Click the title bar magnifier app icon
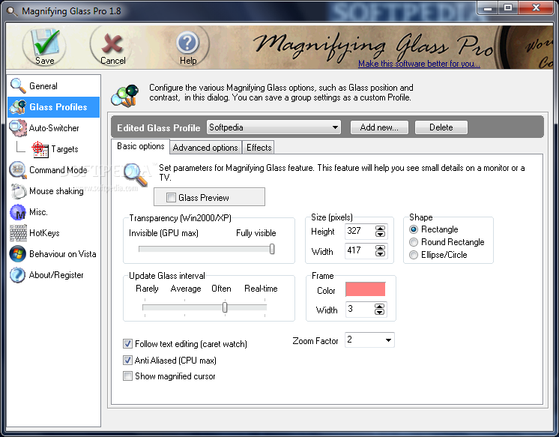The image size is (559, 437). tap(12, 11)
